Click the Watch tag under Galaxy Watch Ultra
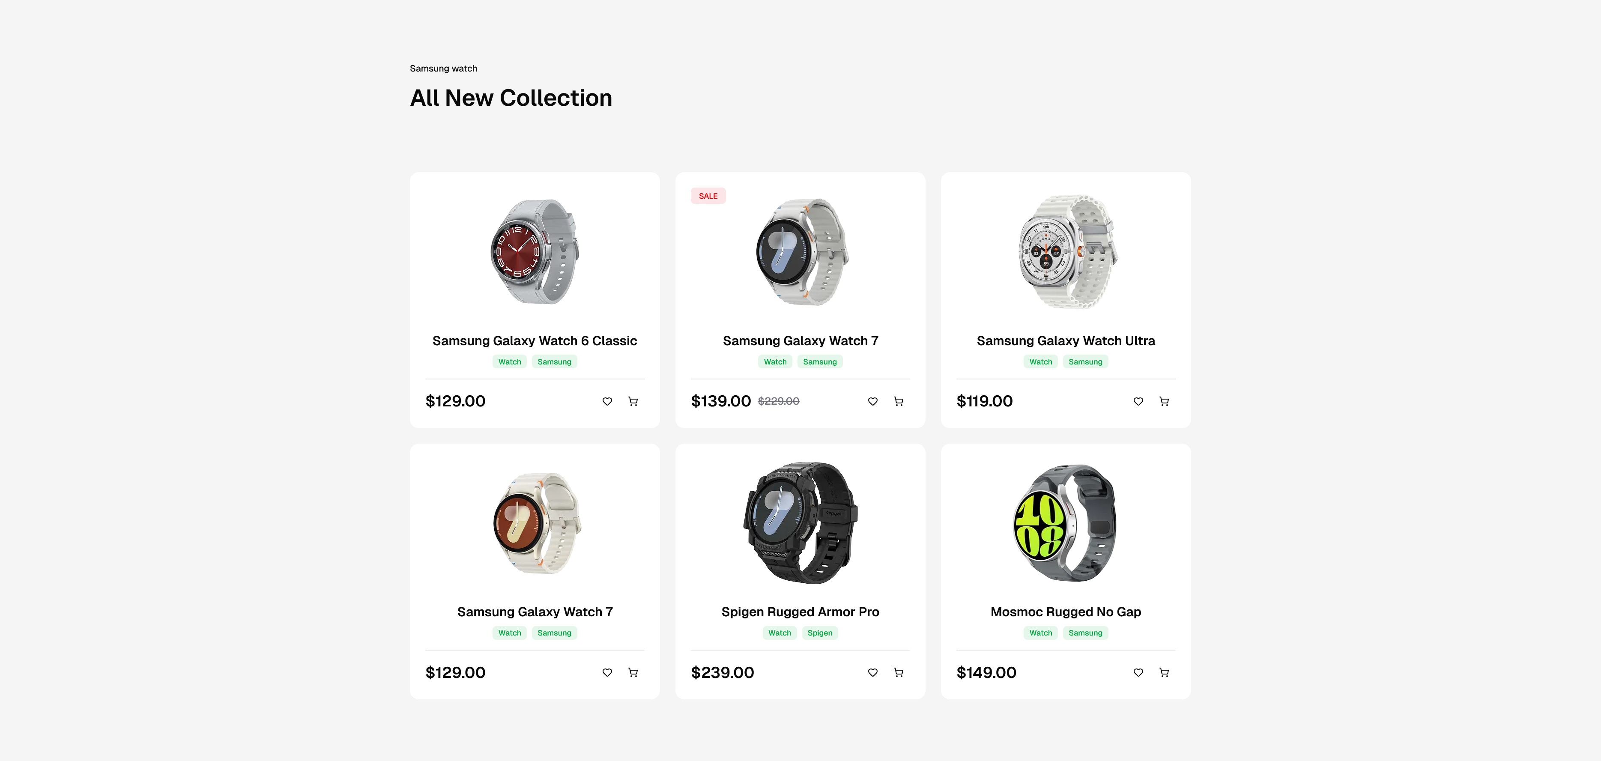The width and height of the screenshot is (1601, 761). coord(1040,361)
